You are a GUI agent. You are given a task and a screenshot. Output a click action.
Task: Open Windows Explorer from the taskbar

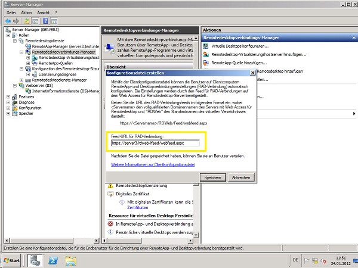tap(71, 261)
